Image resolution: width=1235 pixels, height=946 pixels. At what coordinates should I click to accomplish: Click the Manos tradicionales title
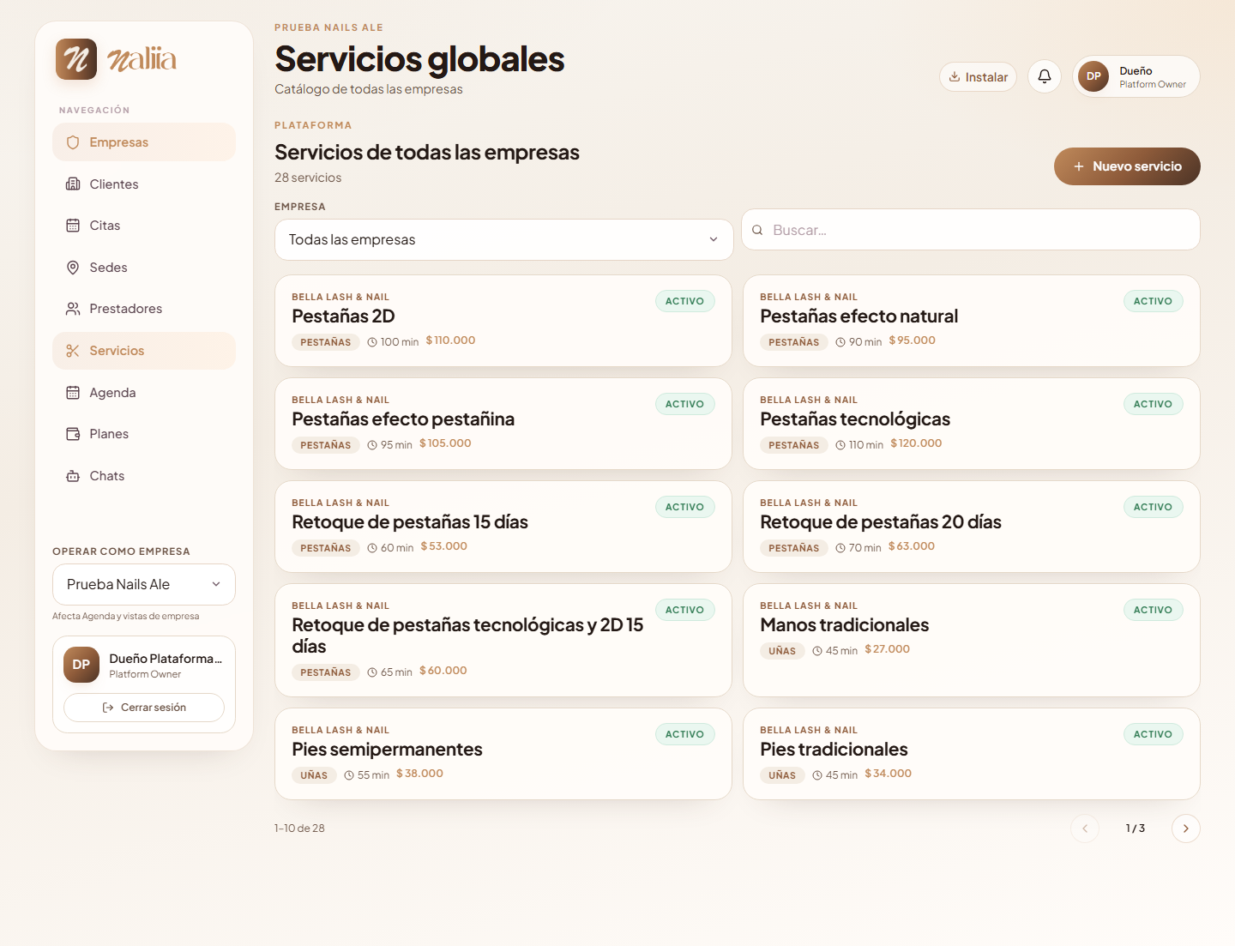845,625
